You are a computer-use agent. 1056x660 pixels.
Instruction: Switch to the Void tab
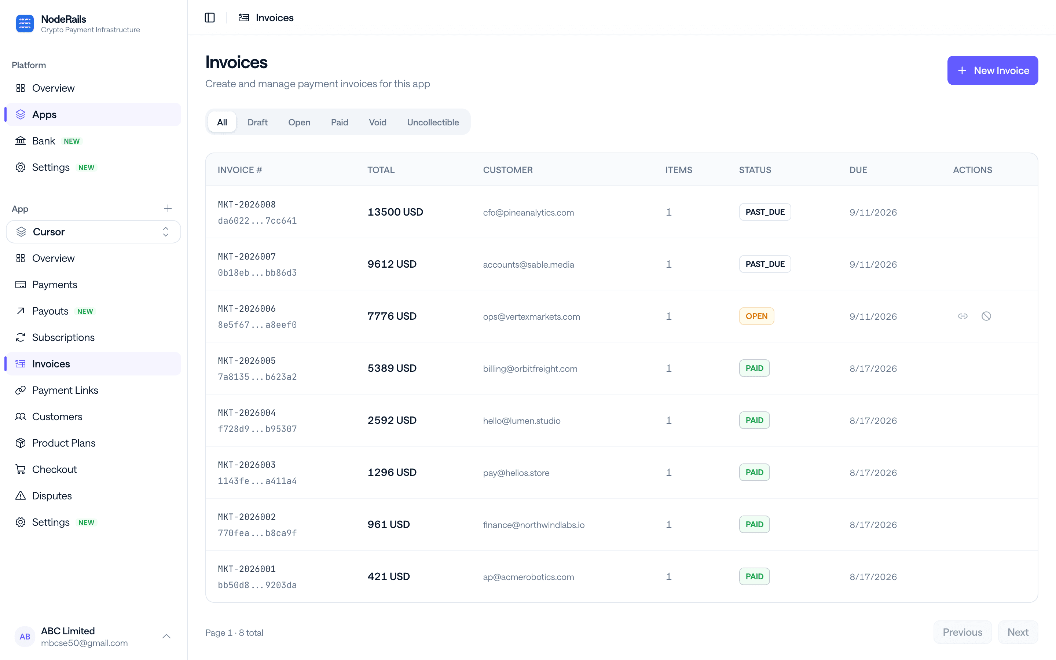pos(377,122)
